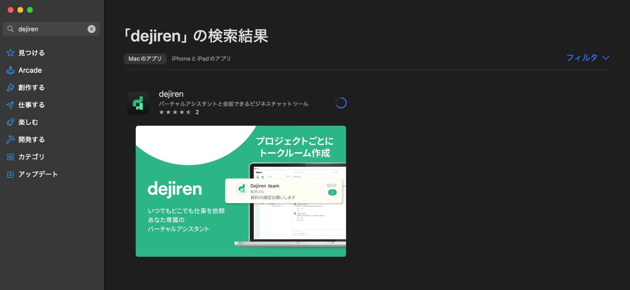Open the 開発する category
Screen dimensions: 630x290
[x=31, y=139]
